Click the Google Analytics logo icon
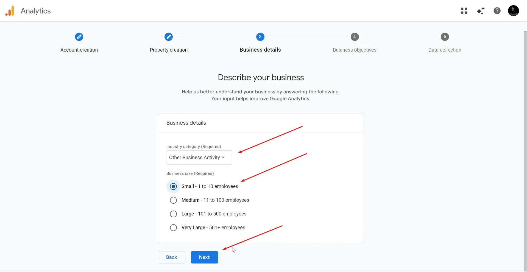 (10, 11)
